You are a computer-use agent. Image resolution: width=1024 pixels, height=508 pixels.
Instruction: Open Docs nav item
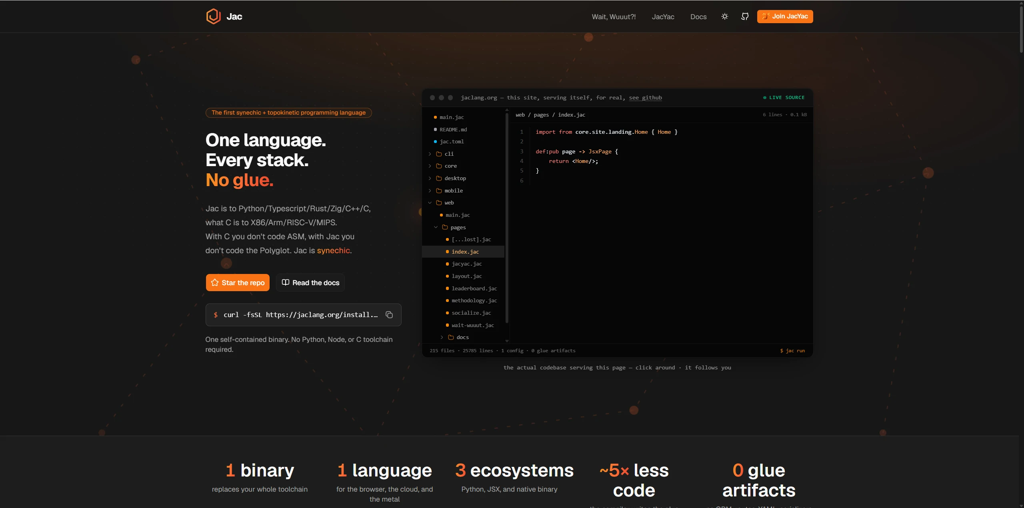click(x=698, y=17)
